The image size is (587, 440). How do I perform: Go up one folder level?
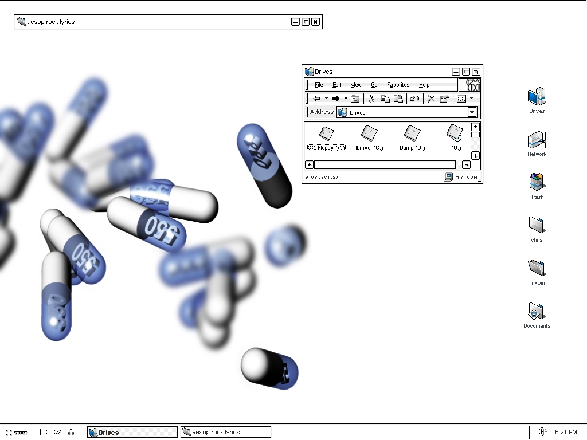[x=355, y=99]
